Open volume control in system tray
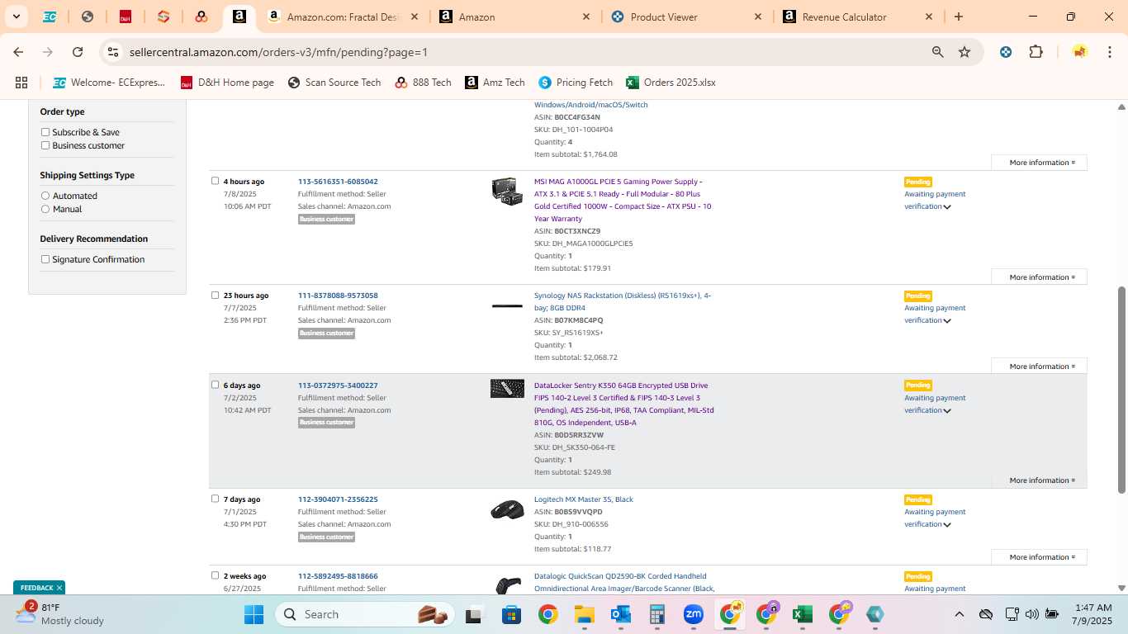This screenshot has width=1128, height=634. (x=1031, y=614)
